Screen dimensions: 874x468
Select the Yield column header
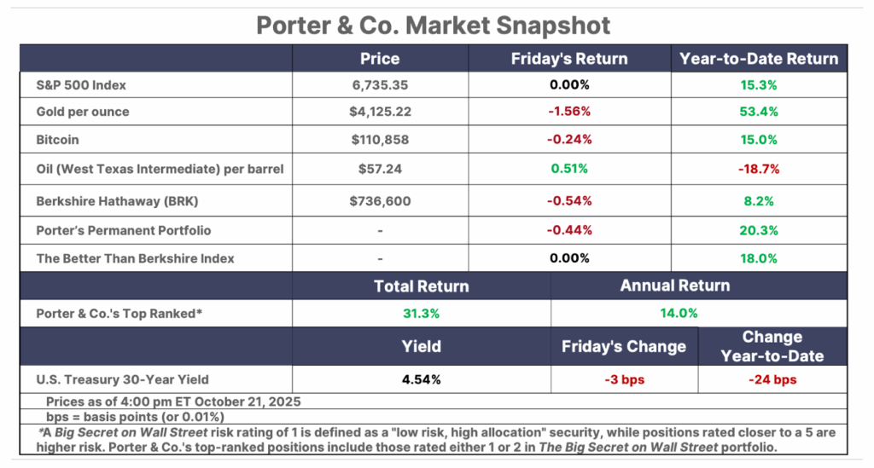coord(421,346)
